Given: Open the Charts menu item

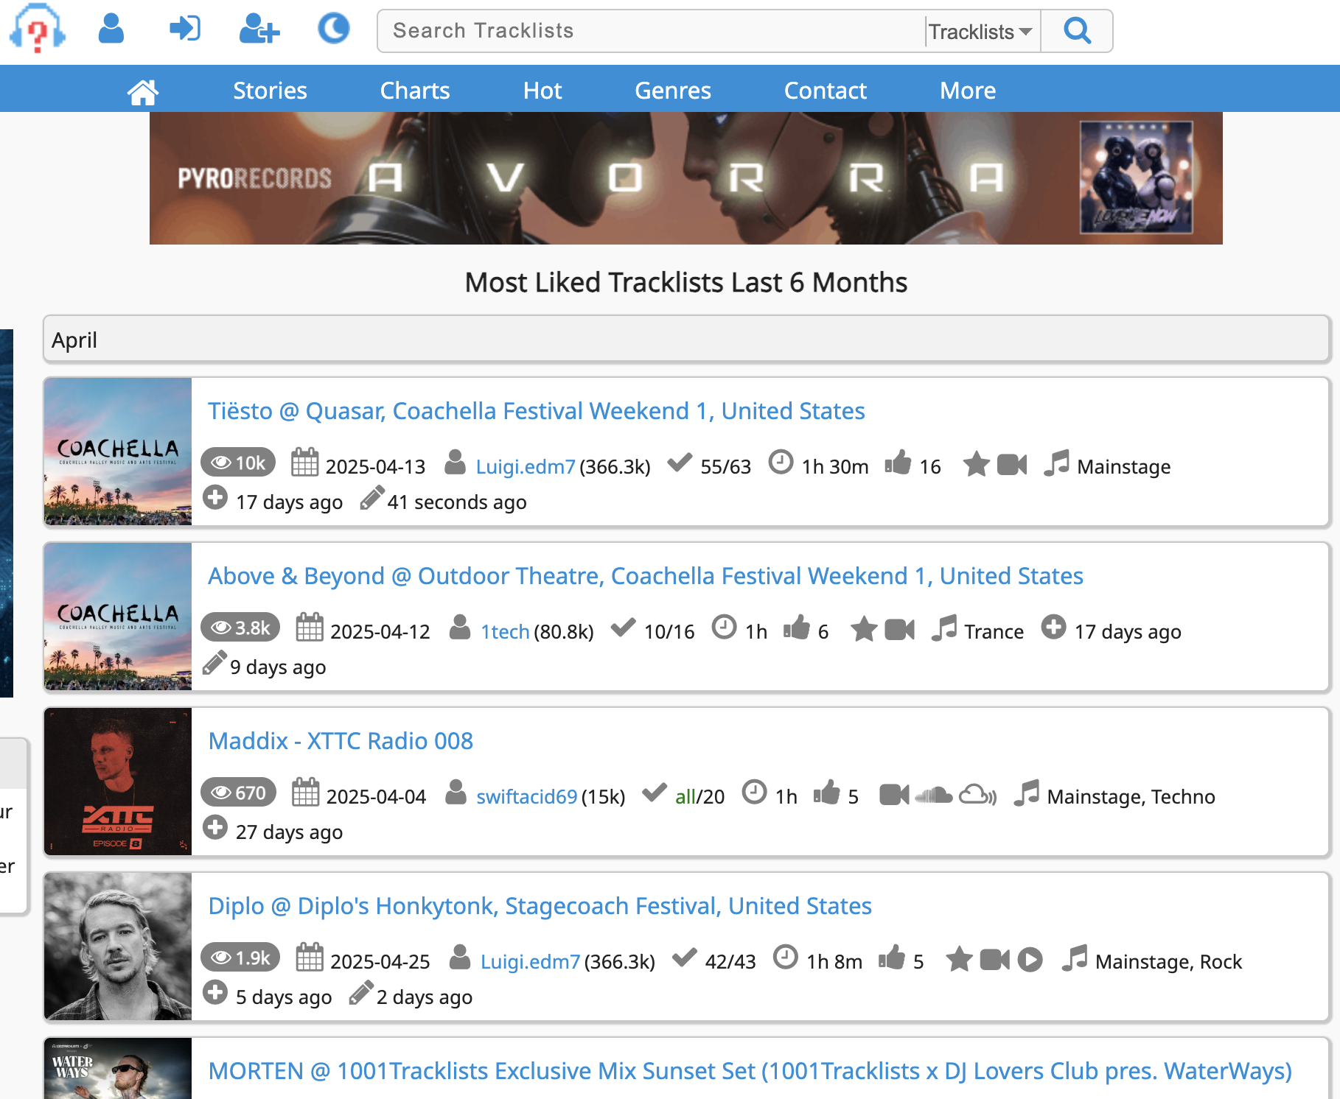Looking at the screenshot, I should click(414, 91).
